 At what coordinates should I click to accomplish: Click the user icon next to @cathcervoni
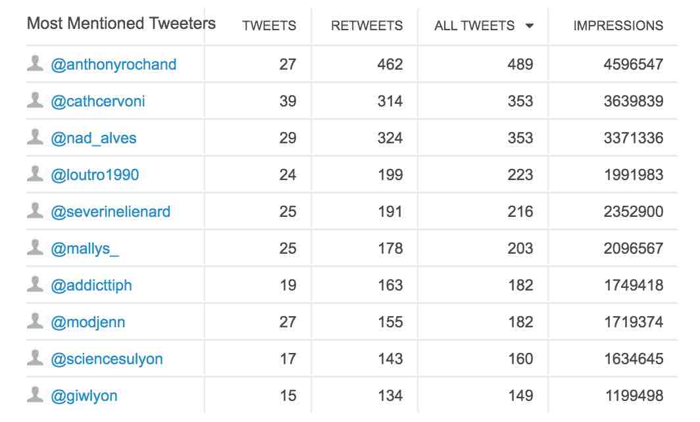(35, 101)
